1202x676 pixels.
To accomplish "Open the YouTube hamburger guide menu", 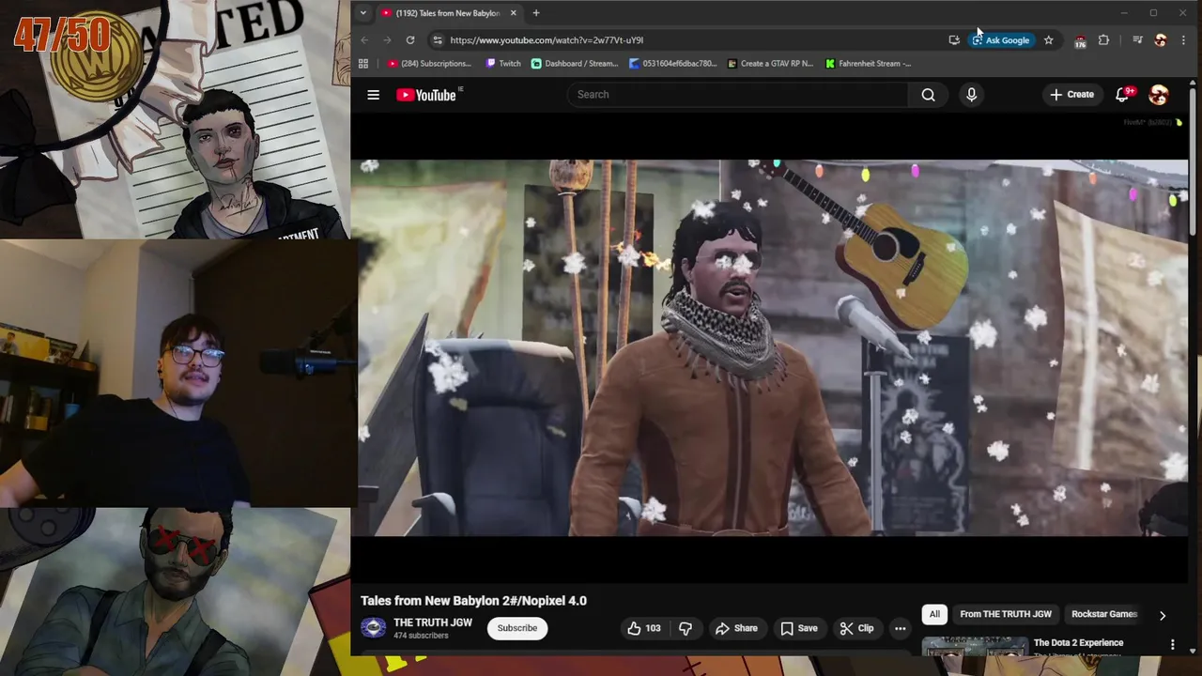I will (x=373, y=95).
